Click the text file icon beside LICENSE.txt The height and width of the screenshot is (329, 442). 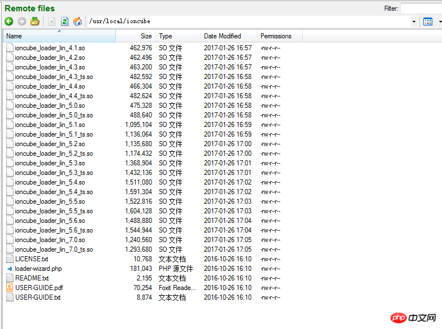pos(10,258)
